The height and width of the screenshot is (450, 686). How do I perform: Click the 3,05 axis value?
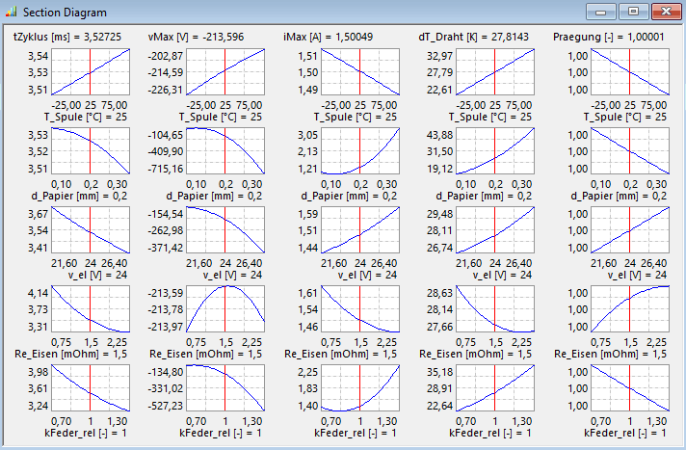click(x=307, y=135)
